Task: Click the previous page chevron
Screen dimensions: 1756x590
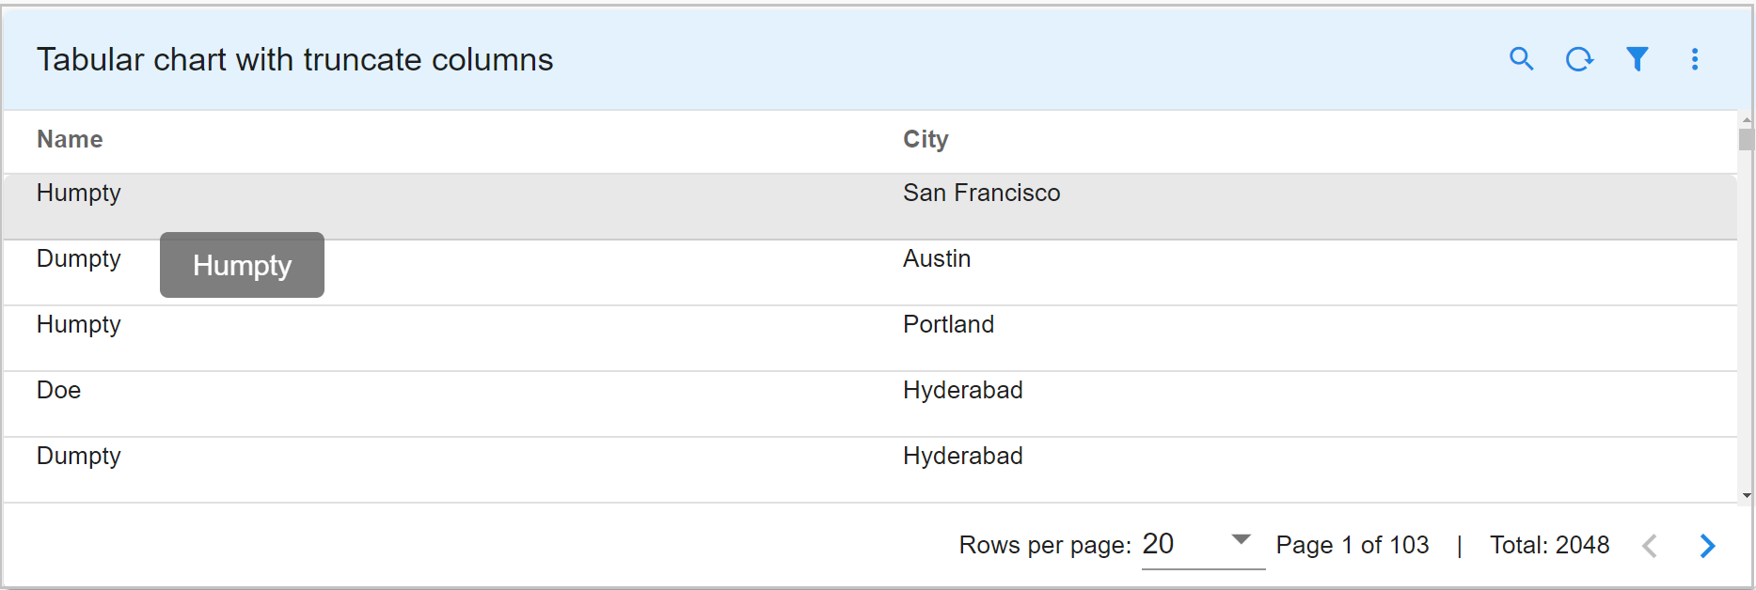Action: (1650, 545)
